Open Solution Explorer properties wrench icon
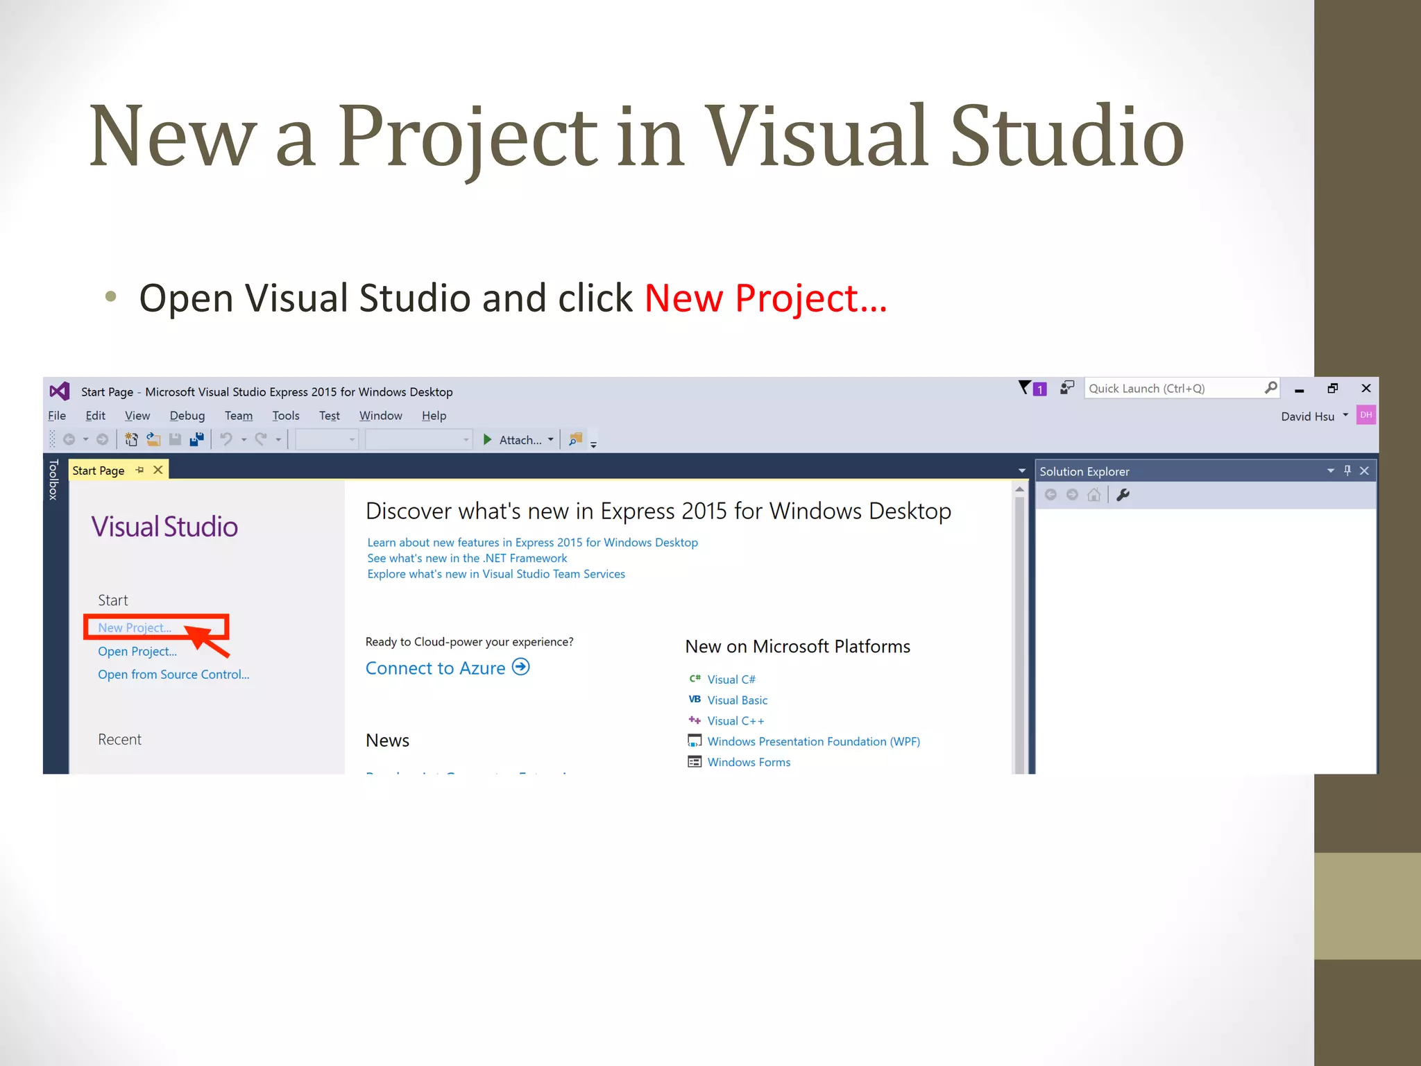This screenshot has width=1421, height=1066. point(1123,495)
